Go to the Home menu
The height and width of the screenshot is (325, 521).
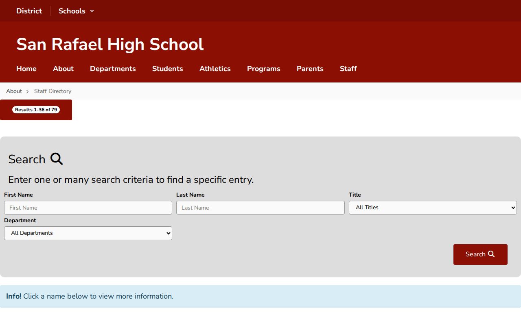[26, 69]
